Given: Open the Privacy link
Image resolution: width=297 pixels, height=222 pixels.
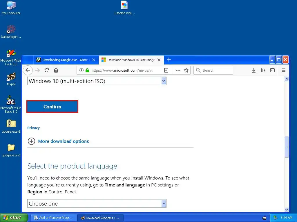Looking at the screenshot, I should pos(34,128).
